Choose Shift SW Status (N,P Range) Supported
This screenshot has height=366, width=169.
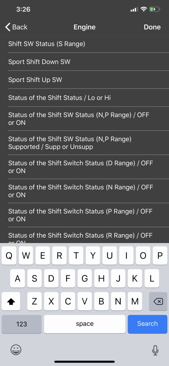tap(84, 143)
